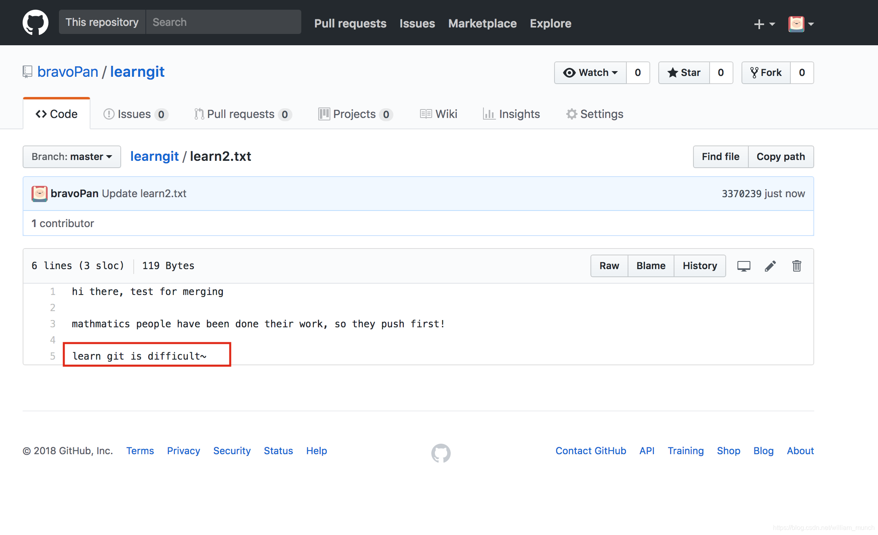
Task: Open the learngit repository title link
Action: [x=137, y=72]
